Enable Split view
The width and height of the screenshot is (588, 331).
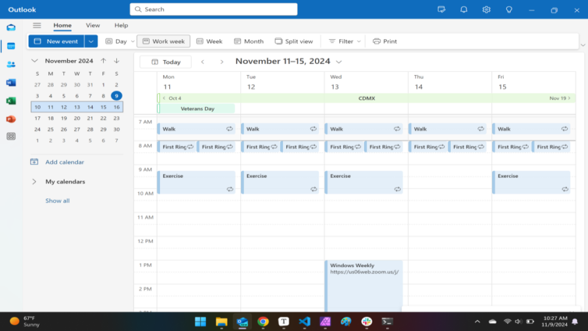(293, 41)
